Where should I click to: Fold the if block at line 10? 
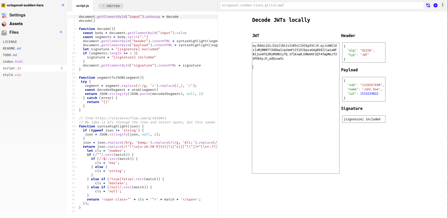point(76,53)
